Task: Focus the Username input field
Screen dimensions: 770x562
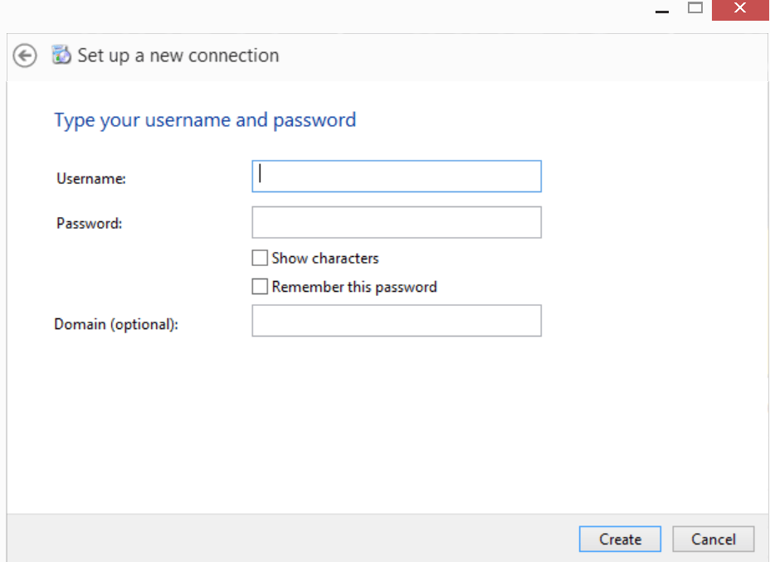Action: (396, 176)
